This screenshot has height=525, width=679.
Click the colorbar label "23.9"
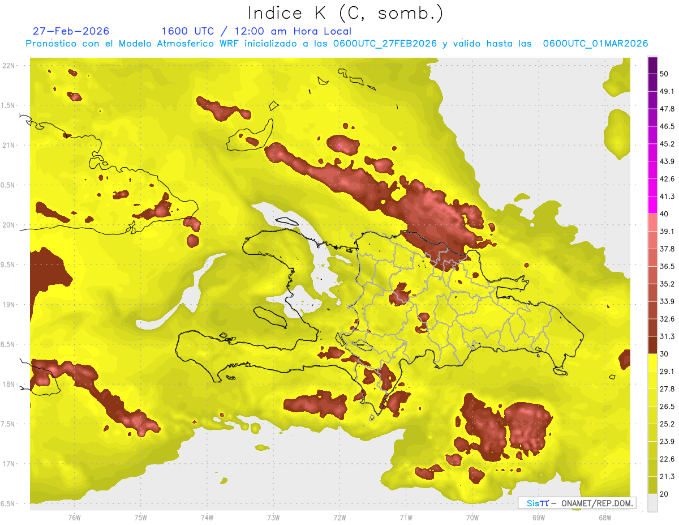point(667,441)
